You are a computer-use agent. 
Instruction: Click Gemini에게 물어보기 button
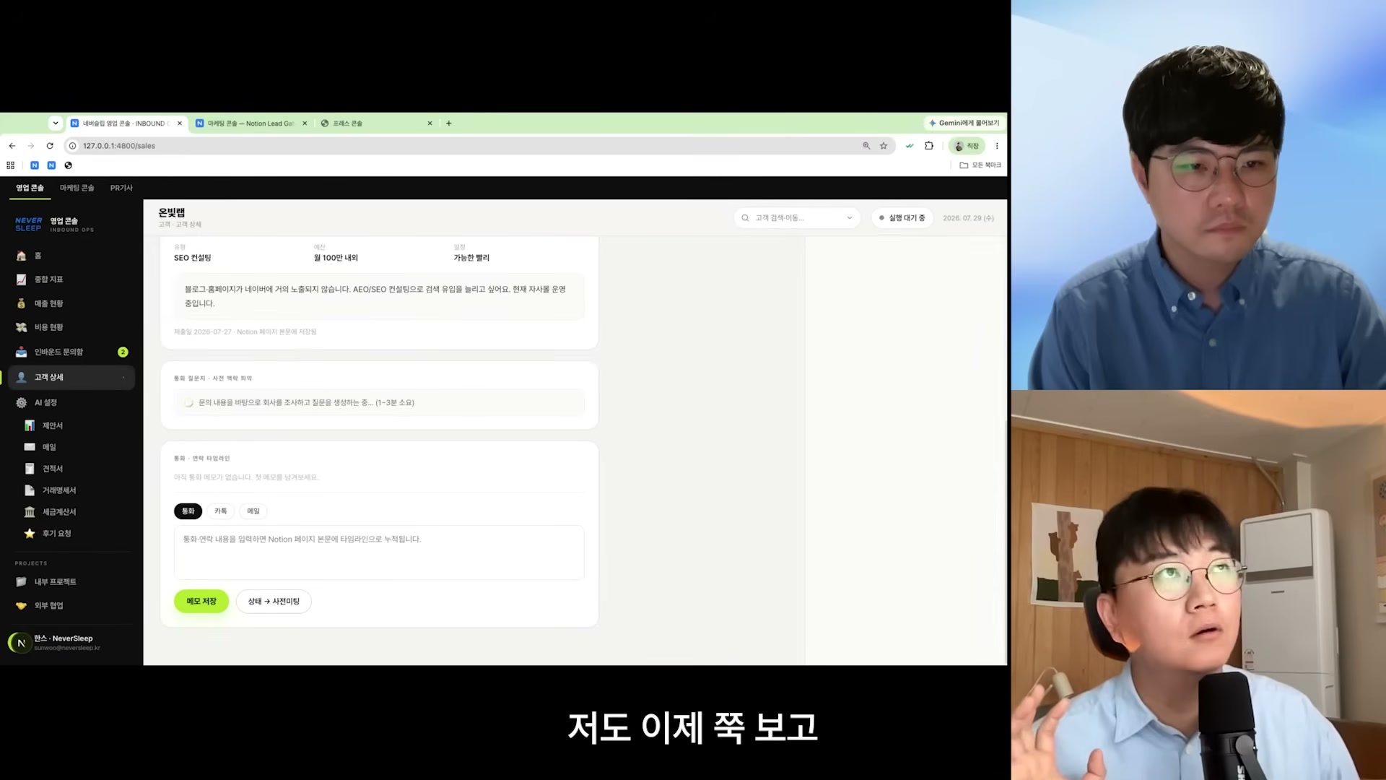[x=964, y=123]
